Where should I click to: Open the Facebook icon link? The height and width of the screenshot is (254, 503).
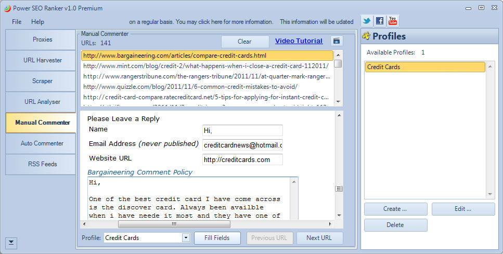pos(380,21)
